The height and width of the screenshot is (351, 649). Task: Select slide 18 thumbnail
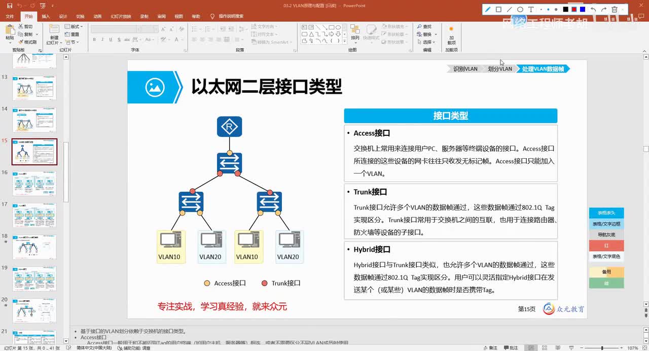click(34, 247)
